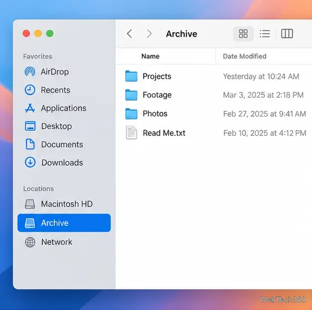
Task: Click the Footage folder name
Action: click(x=157, y=95)
